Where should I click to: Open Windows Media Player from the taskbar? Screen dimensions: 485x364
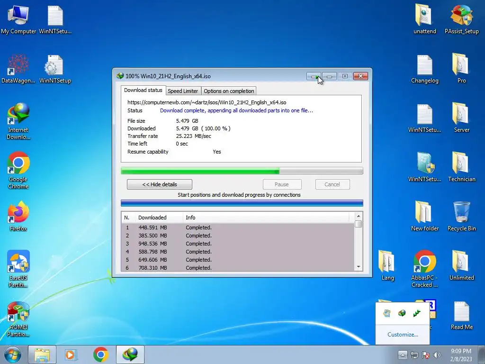71,355
